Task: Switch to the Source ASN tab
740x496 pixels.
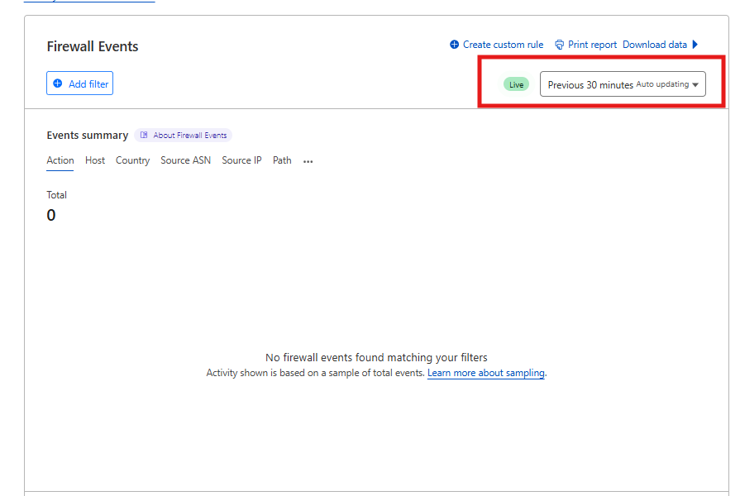Action: pyautogui.click(x=185, y=160)
